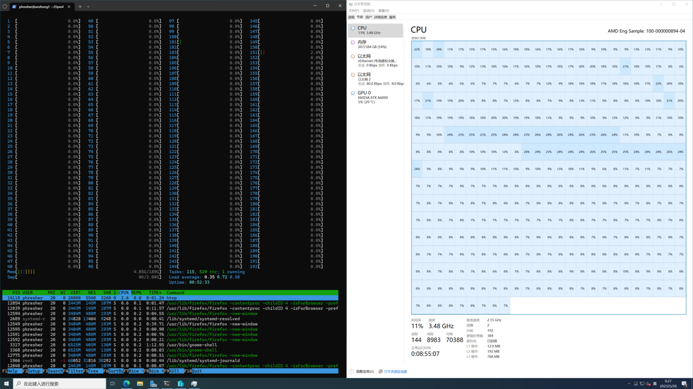Click the F9 Kill button in htop
The height and width of the screenshot is (389, 693).
tap(175, 371)
